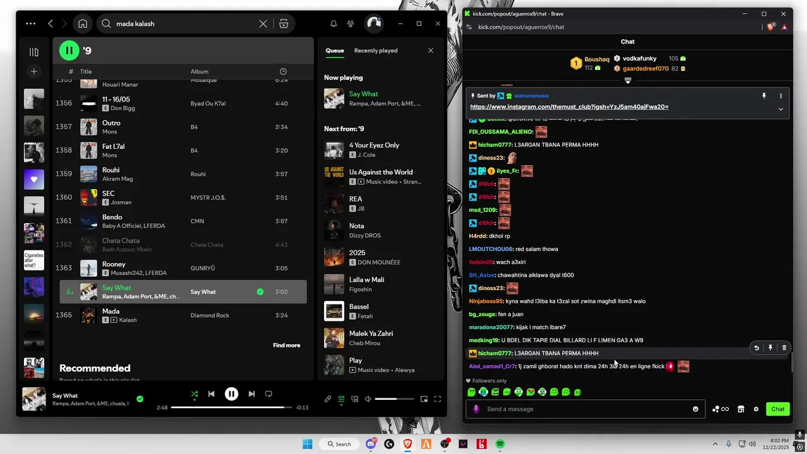Image resolution: width=807 pixels, height=454 pixels.
Task: Expand Your Library sidebar
Action: [x=34, y=52]
